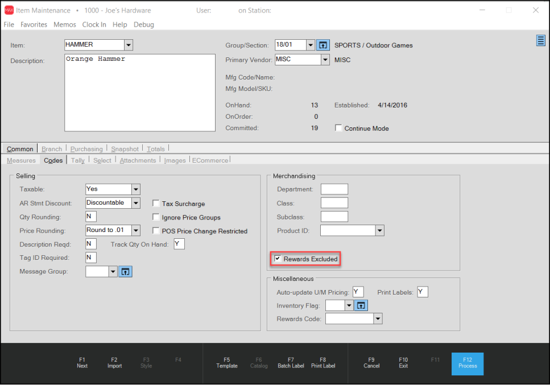The height and width of the screenshot is (385, 550).
Task: Expand the Inventory Flag dropdown
Action: coord(349,305)
